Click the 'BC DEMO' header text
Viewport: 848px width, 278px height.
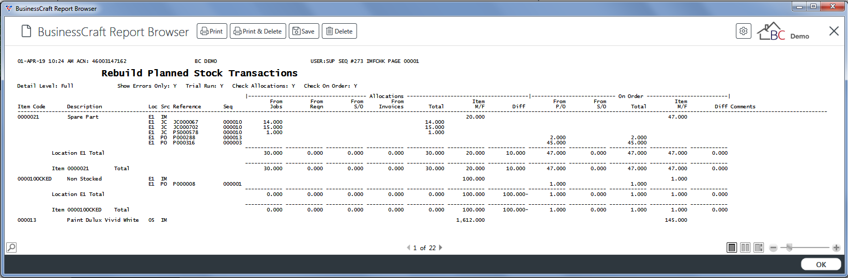pos(206,61)
